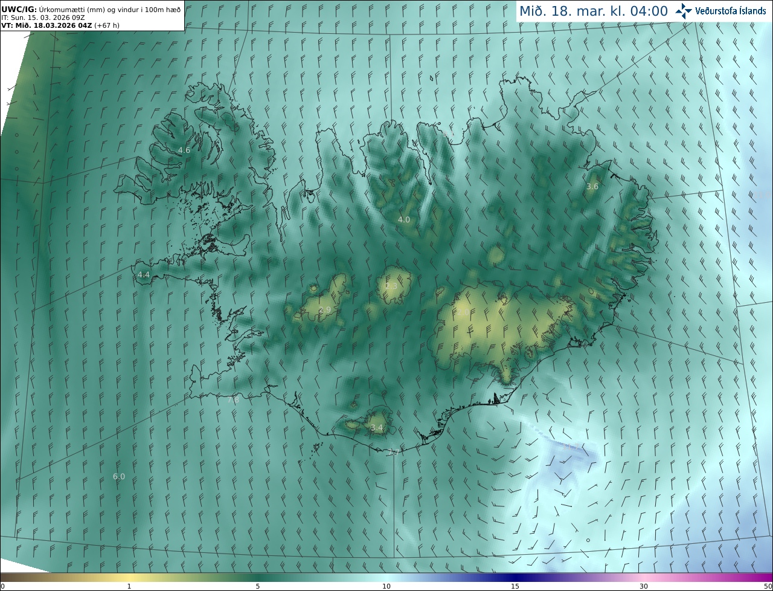Screen dimensions: 773x591
Task: Click the 'VT: Mið. 18.03.2026 04Z (+67 h)' line
Action: 60,25
